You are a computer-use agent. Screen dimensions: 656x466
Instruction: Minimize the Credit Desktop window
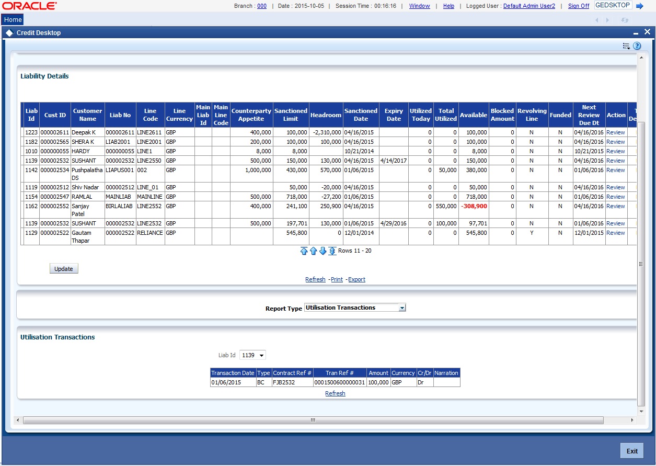pos(636,33)
